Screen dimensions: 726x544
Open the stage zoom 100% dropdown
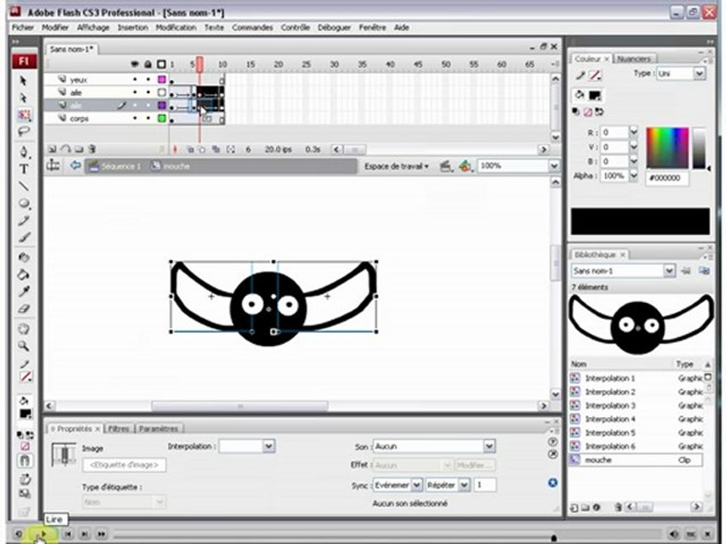pos(554,165)
